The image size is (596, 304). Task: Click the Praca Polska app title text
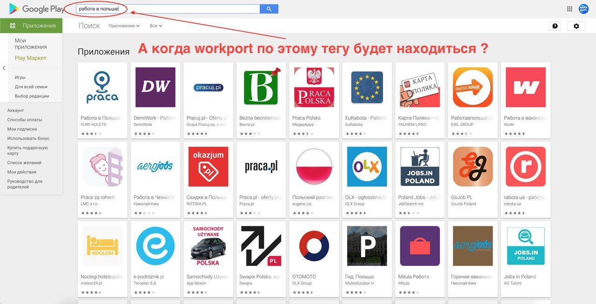pos(306,118)
